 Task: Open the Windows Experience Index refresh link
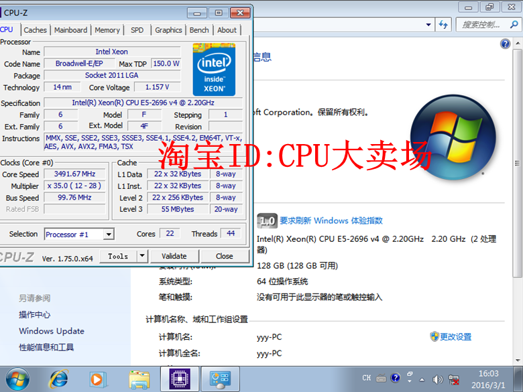331,220
